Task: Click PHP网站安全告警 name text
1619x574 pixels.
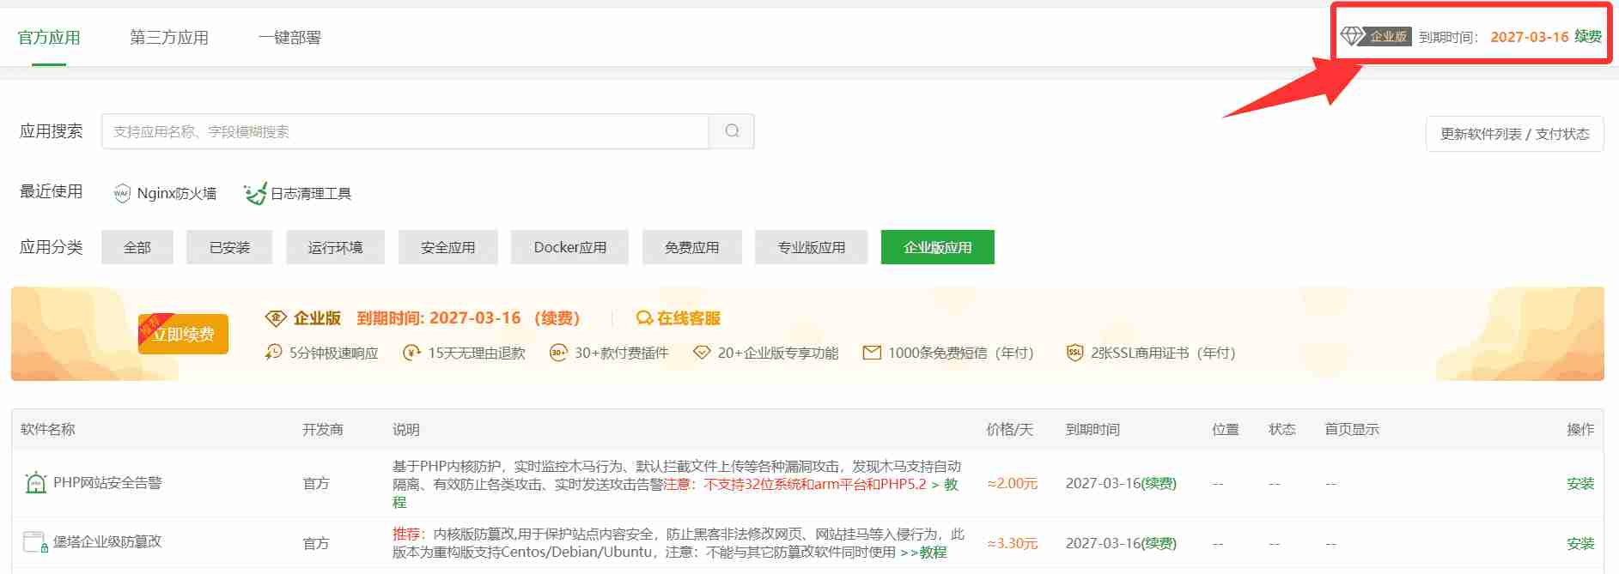Action: click(x=107, y=483)
